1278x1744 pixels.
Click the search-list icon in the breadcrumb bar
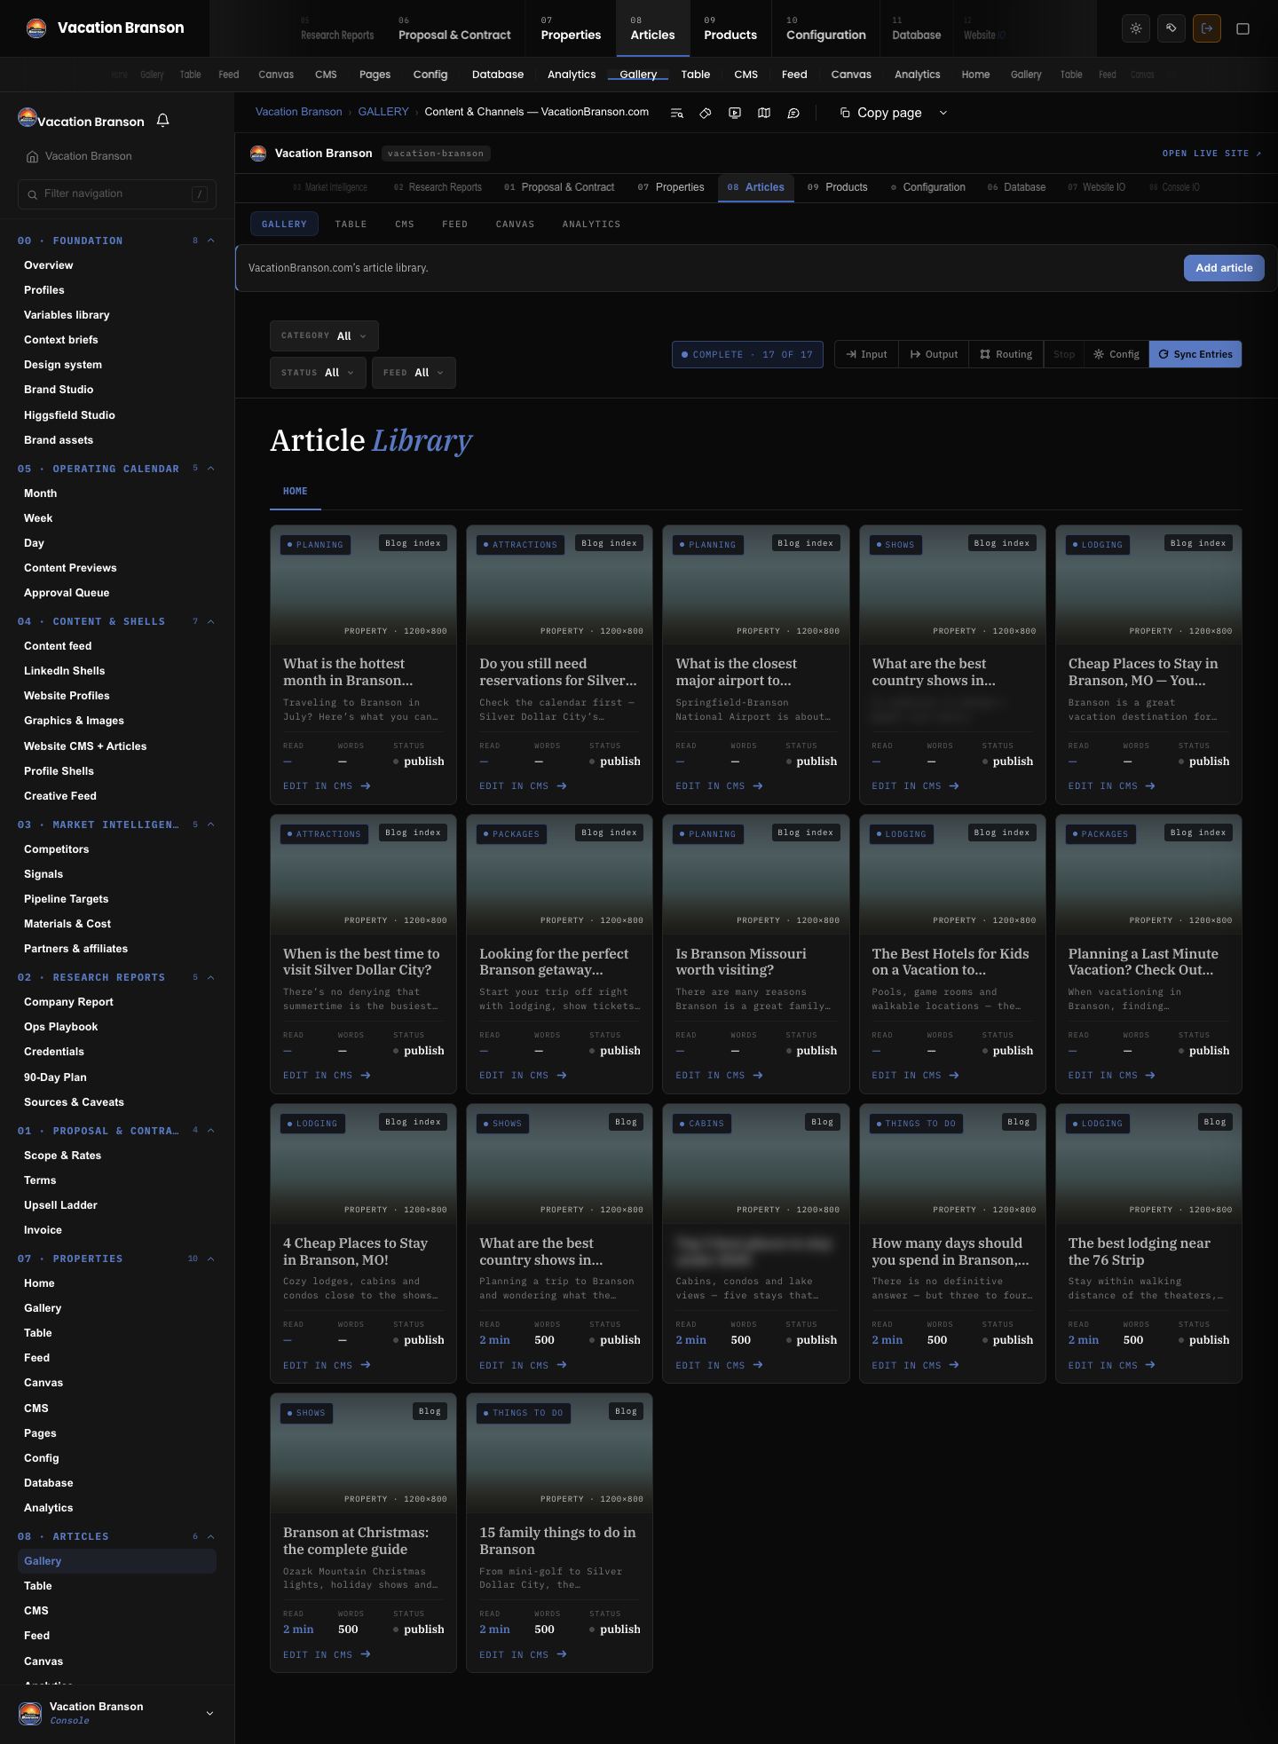pos(676,113)
